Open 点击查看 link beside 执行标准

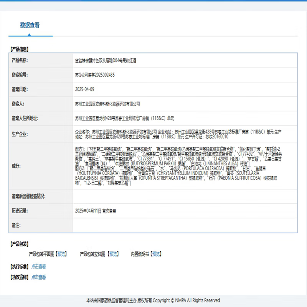click(38, 267)
